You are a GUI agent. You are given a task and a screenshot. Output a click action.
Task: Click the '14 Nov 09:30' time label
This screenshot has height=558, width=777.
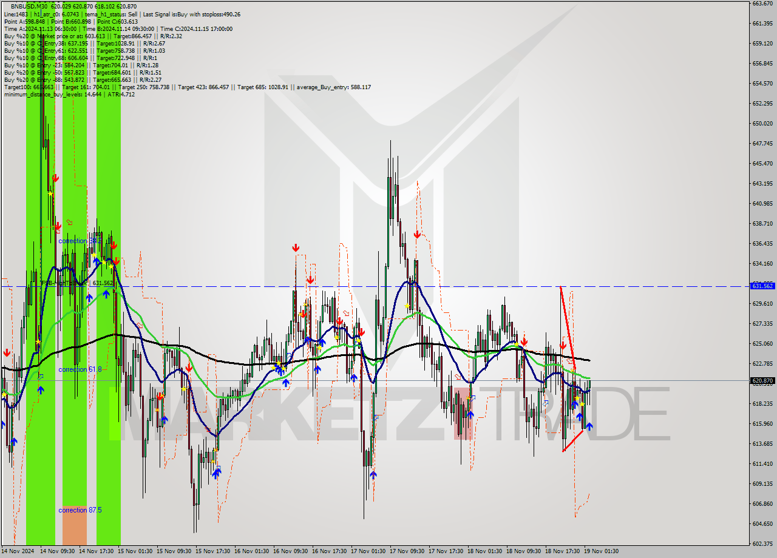point(58,551)
